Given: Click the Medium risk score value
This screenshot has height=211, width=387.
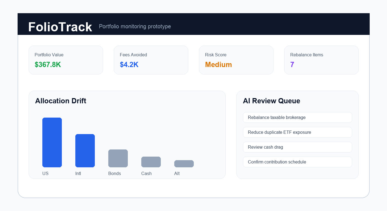Looking at the screenshot, I should (x=219, y=65).
